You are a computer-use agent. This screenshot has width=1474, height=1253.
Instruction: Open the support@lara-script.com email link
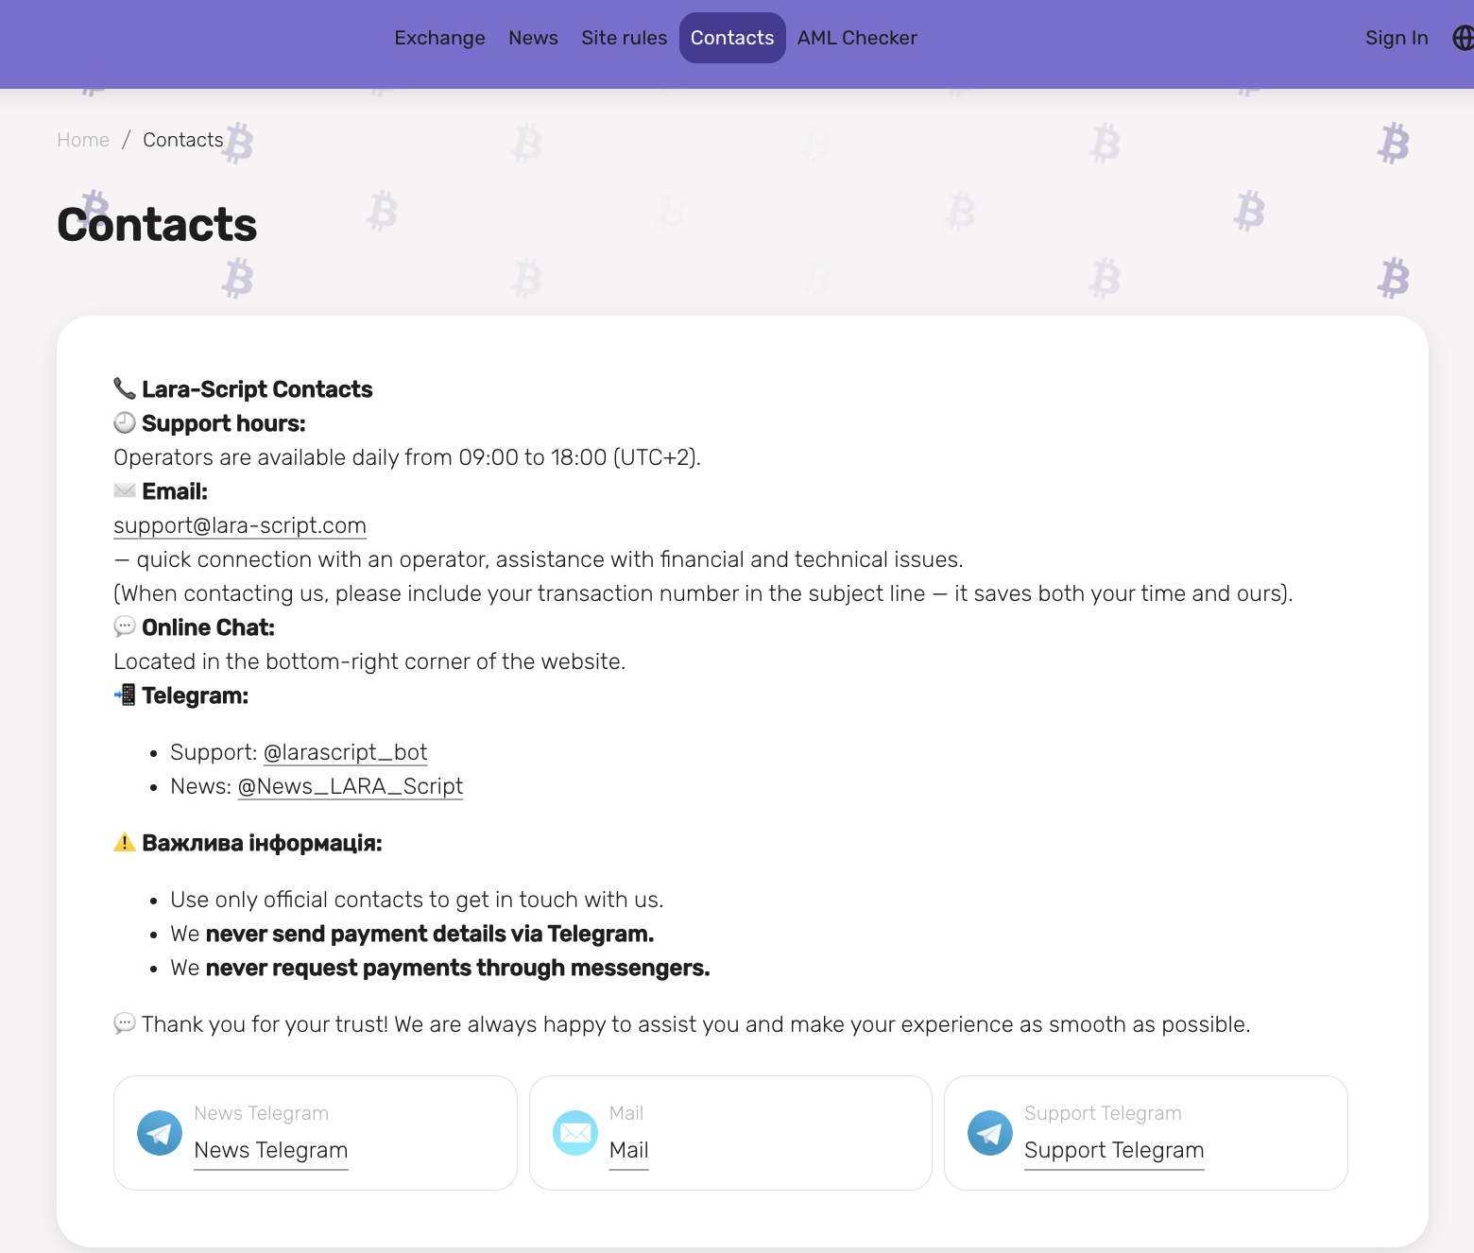(x=240, y=525)
